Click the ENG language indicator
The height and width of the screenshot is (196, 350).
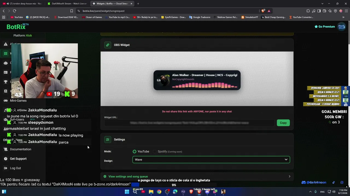(x=322, y=192)
